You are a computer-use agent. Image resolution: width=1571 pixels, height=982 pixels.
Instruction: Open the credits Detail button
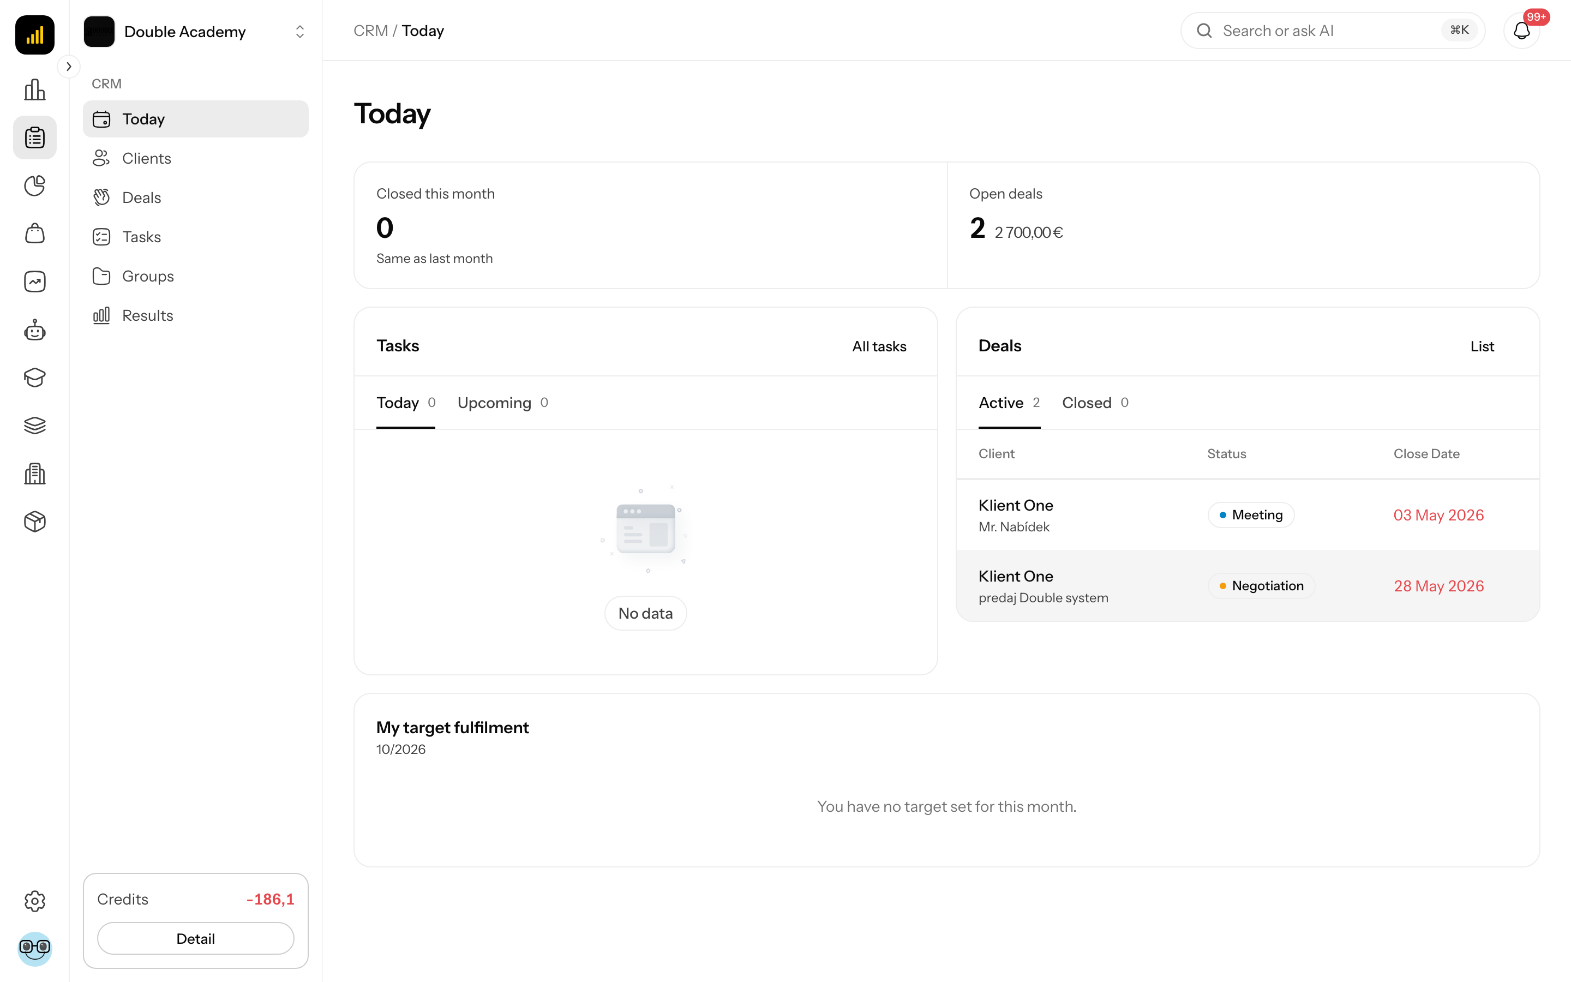195,938
